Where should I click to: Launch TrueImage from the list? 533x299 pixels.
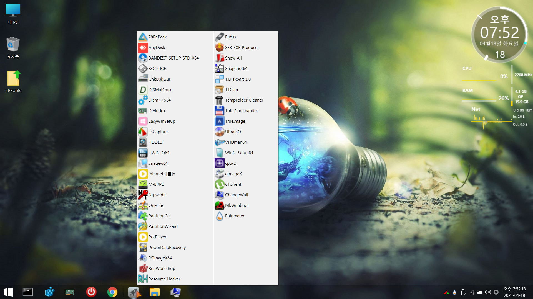[x=246, y=121]
